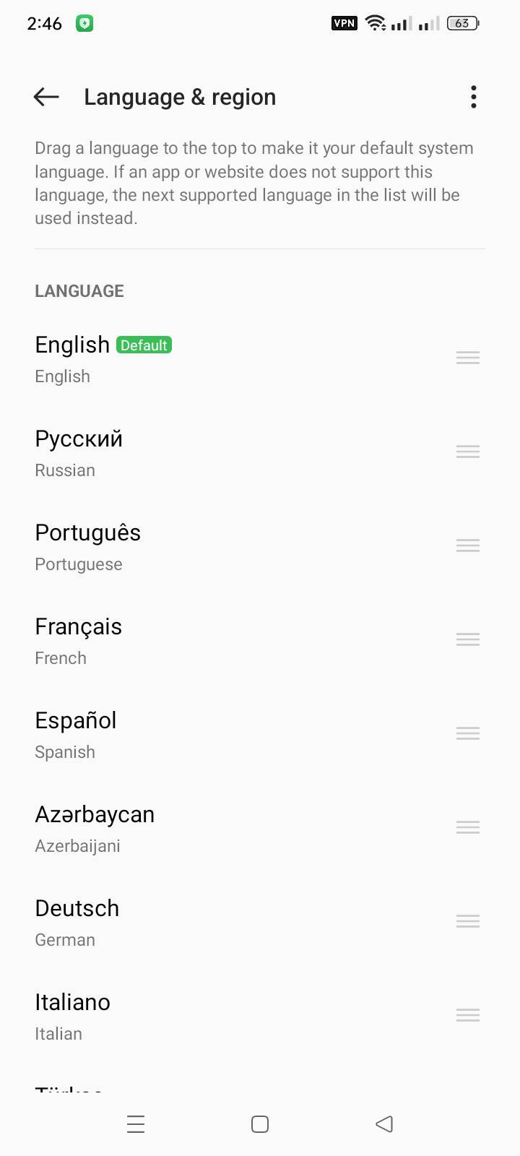Go to home via navigation bar
The width and height of the screenshot is (520, 1156).
(x=260, y=1124)
